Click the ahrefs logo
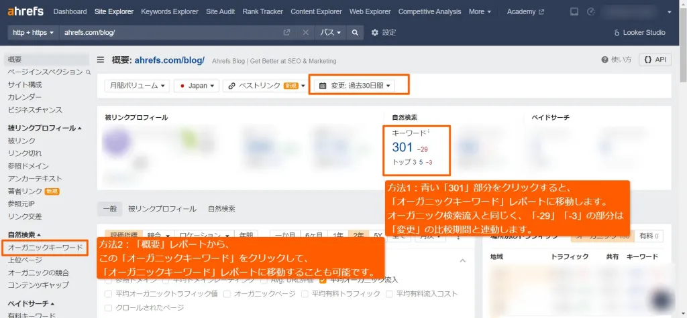 coord(25,11)
